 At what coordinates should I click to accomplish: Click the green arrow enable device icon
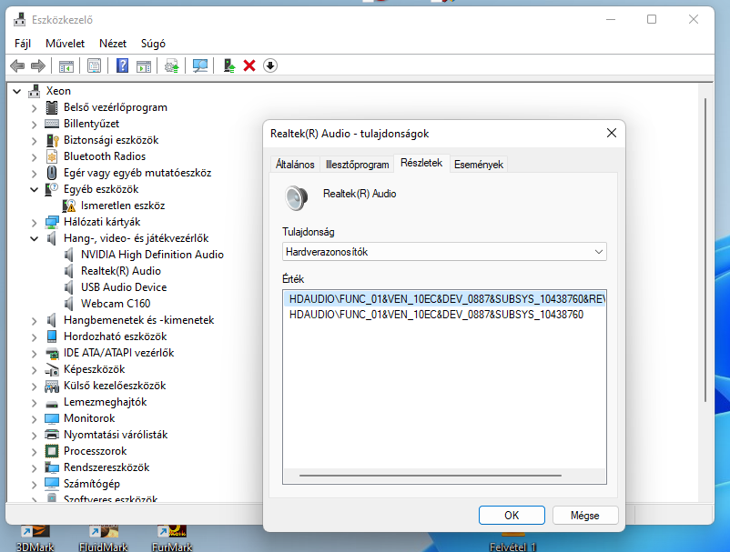229,65
